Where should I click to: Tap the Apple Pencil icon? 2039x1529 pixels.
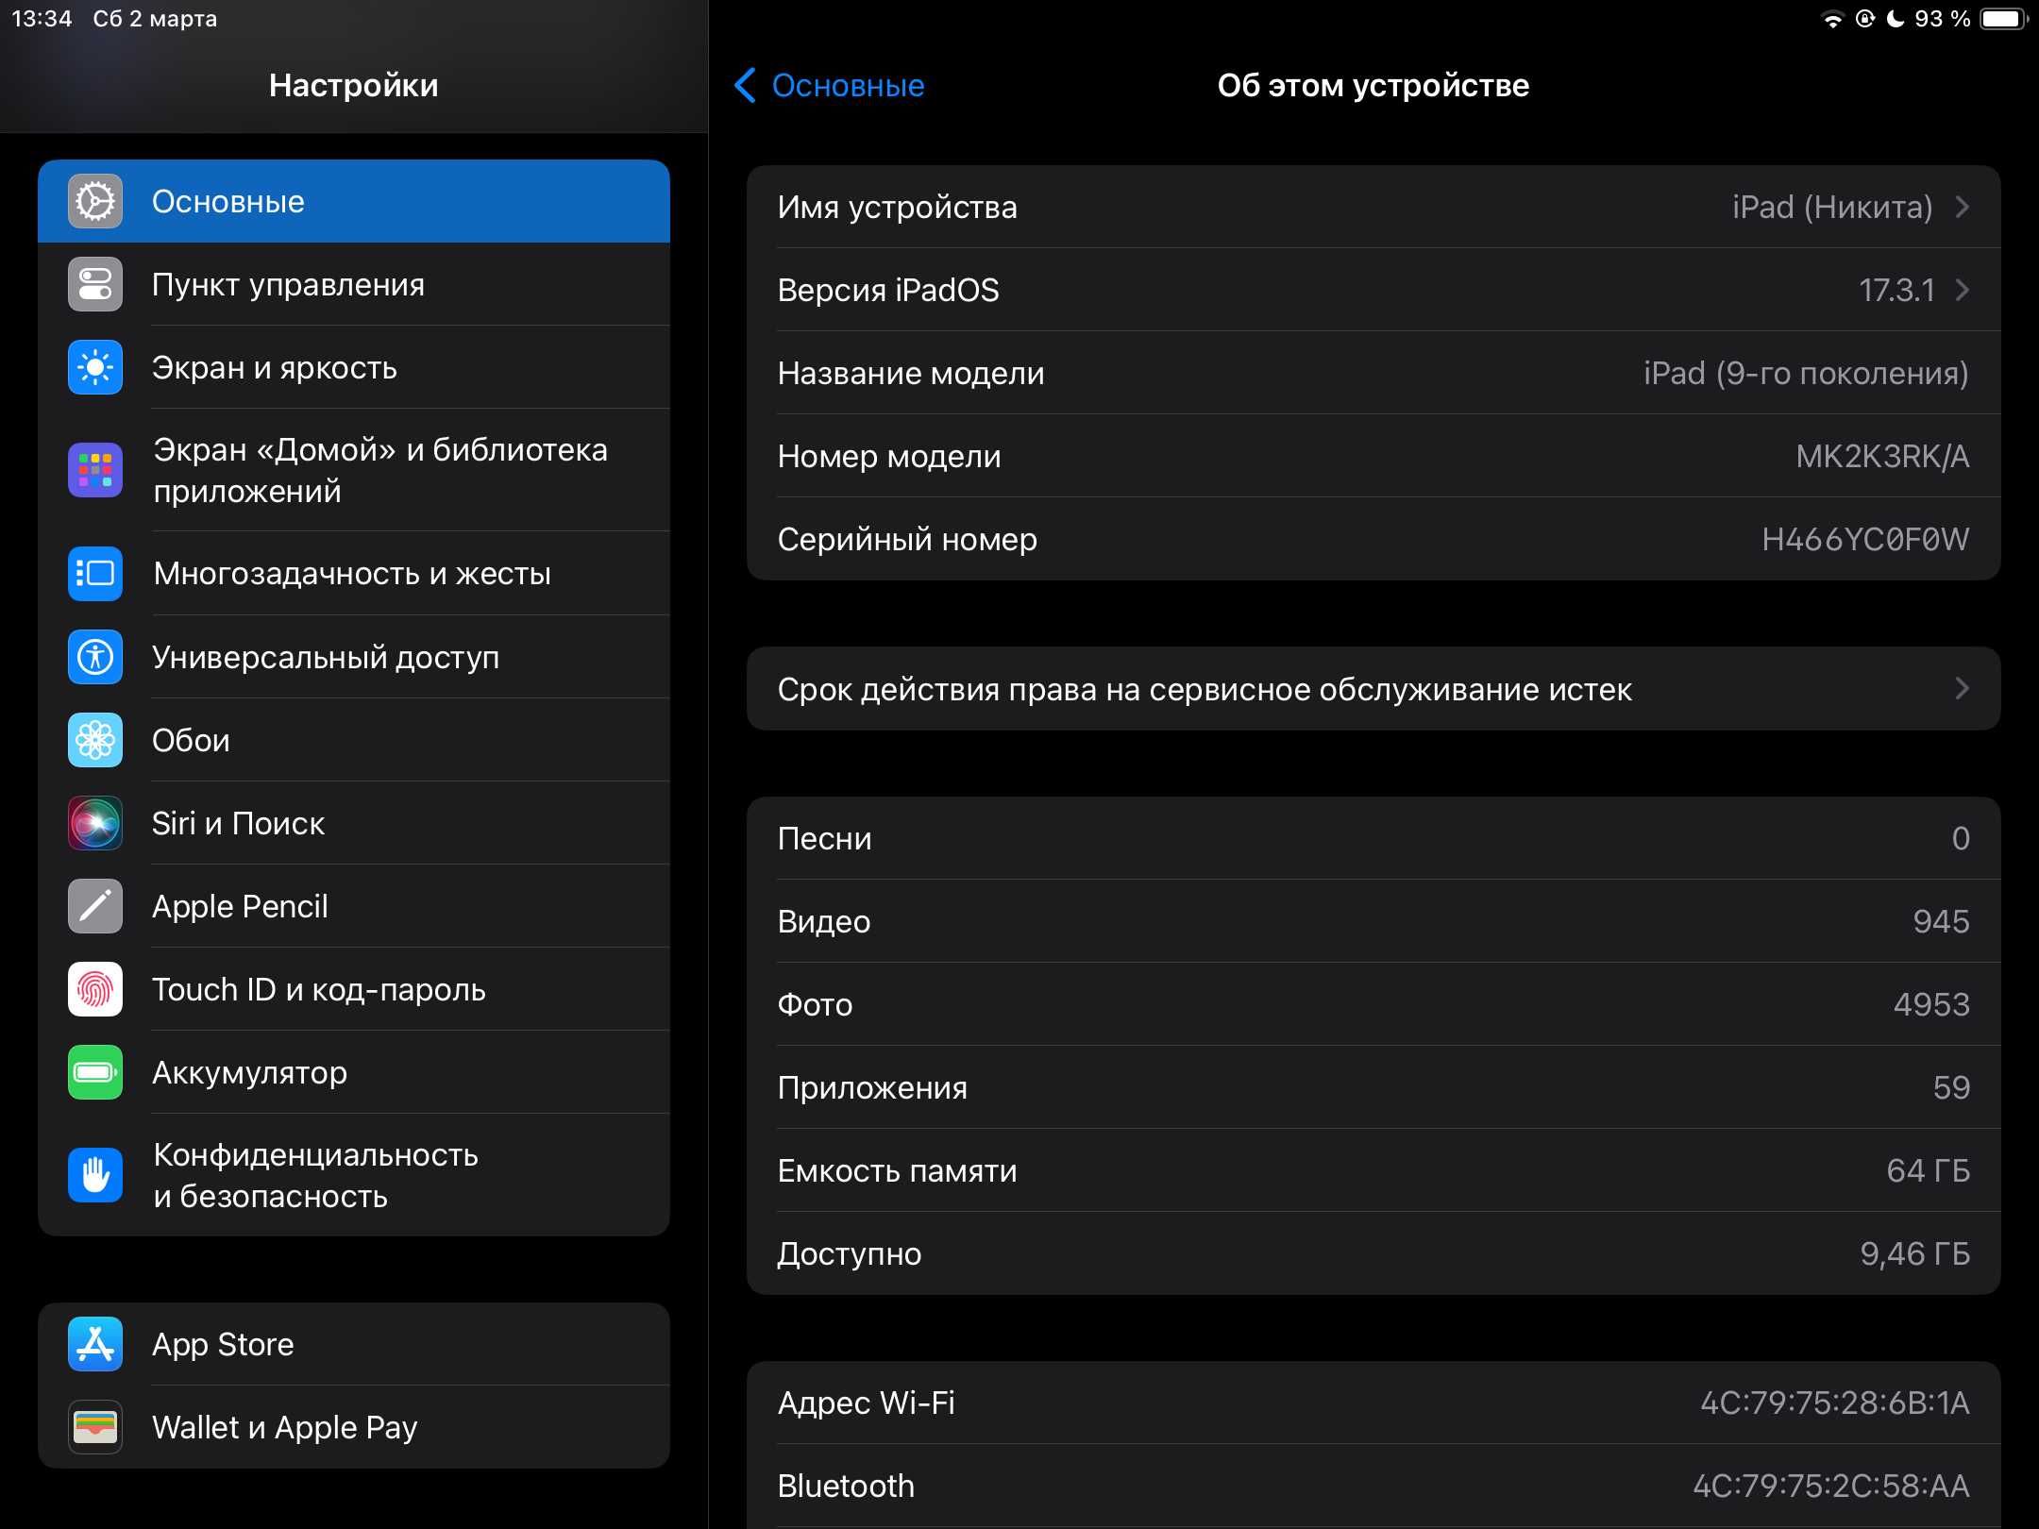95,906
